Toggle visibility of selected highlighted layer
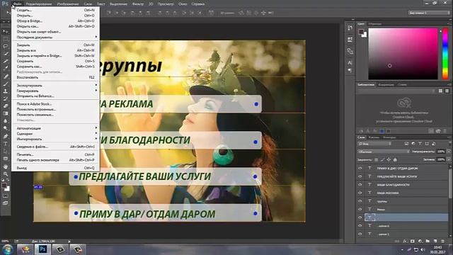 point(360,217)
